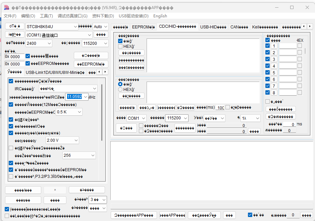The image size is (315, 221).
Task: Open the 0.5 K EEPROM size dropdown
Action: tap(69, 112)
